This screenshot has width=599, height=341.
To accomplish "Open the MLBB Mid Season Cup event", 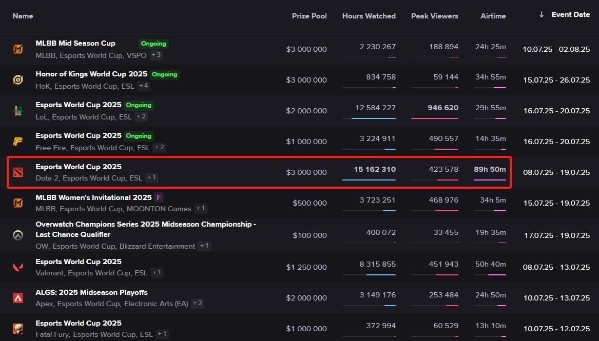I will coord(75,43).
